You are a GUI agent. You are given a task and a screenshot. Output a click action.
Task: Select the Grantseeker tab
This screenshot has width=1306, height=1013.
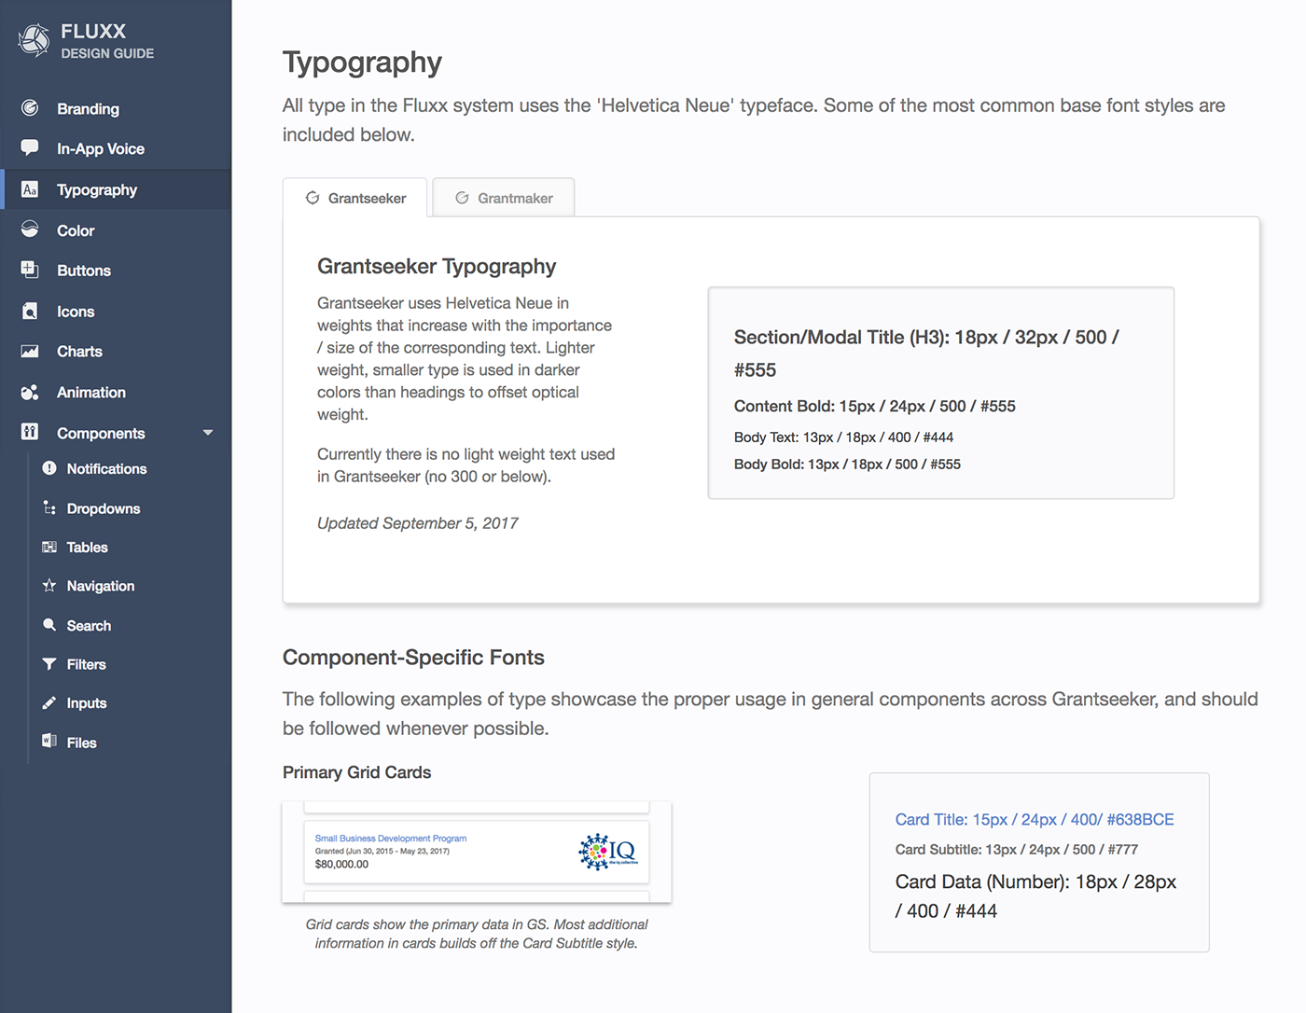(x=355, y=198)
